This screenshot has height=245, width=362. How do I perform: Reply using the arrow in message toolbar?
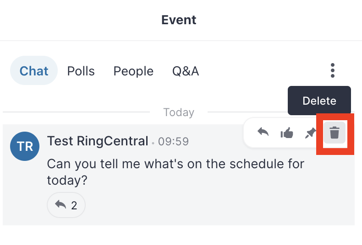click(263, 132)
